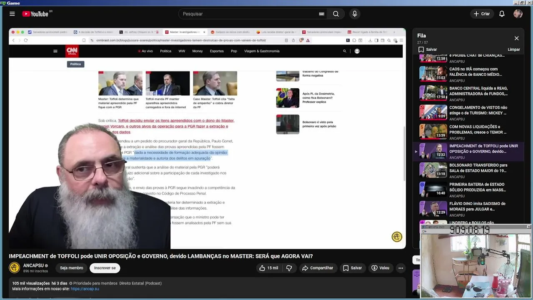Click CNN site user profile icon
The height and width of the screenshot is (300, 533).
click(x=357, y=51)
